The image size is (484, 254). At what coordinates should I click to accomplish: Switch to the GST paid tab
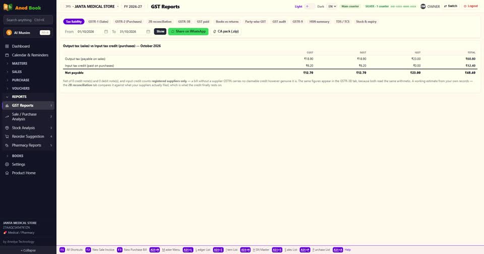(x=203, y=22)
